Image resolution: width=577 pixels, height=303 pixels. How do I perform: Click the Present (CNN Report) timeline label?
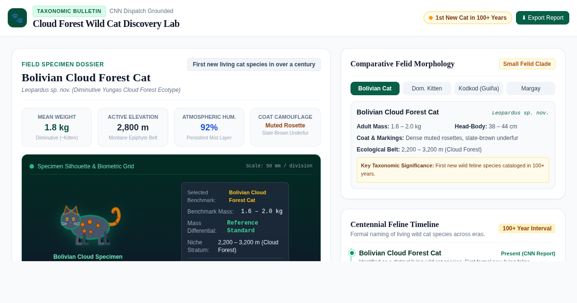pyautogui.click(x=528, y=253)
